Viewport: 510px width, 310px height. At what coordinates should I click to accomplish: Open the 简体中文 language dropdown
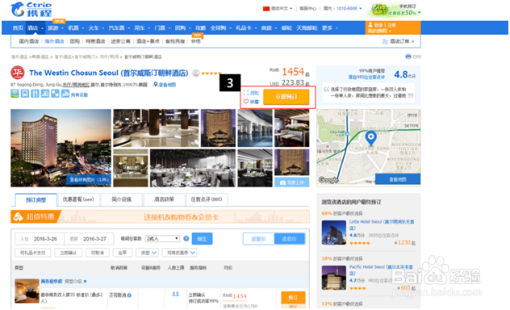[282, 8]
